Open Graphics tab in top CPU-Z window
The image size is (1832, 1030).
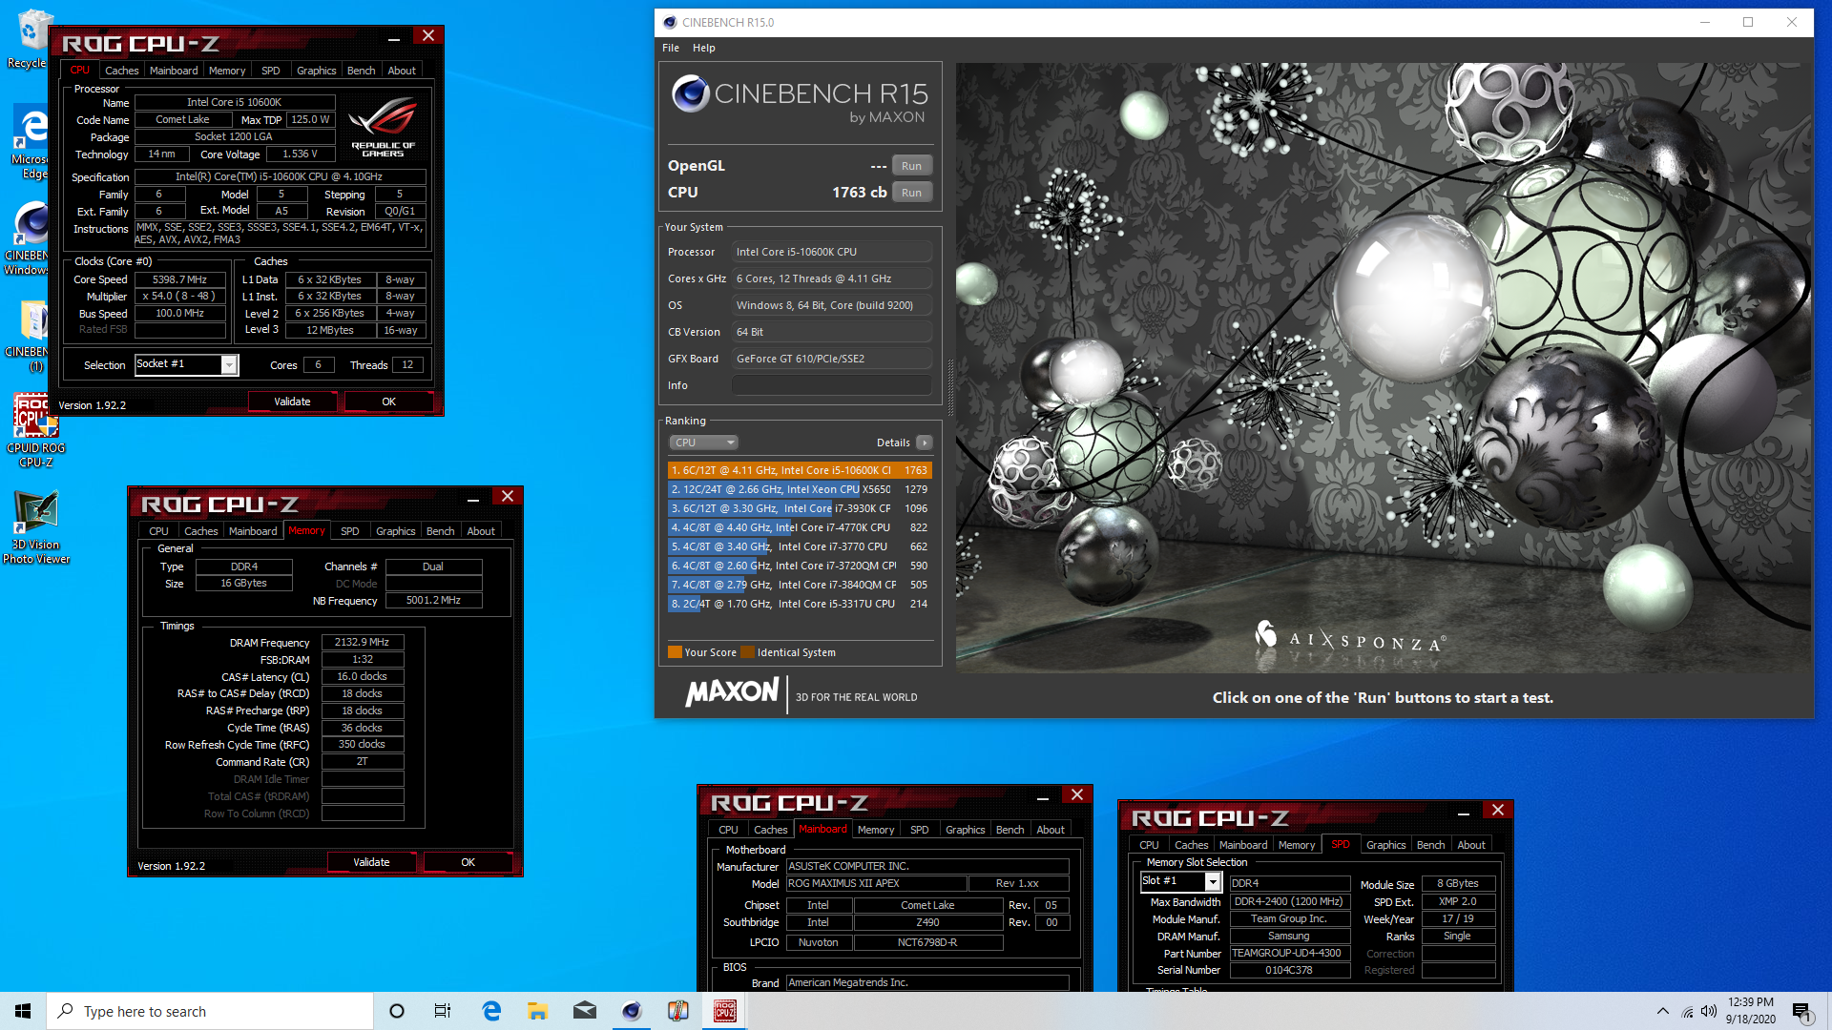click(316, 71)
